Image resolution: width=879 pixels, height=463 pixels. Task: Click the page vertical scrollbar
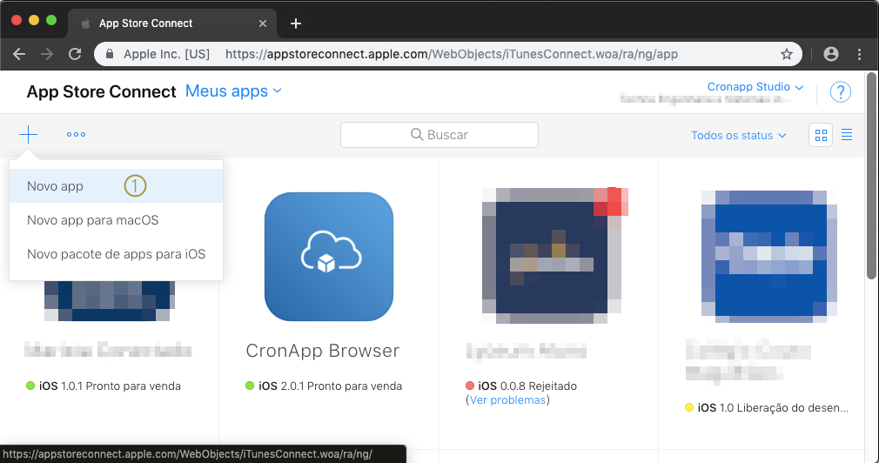871,176
